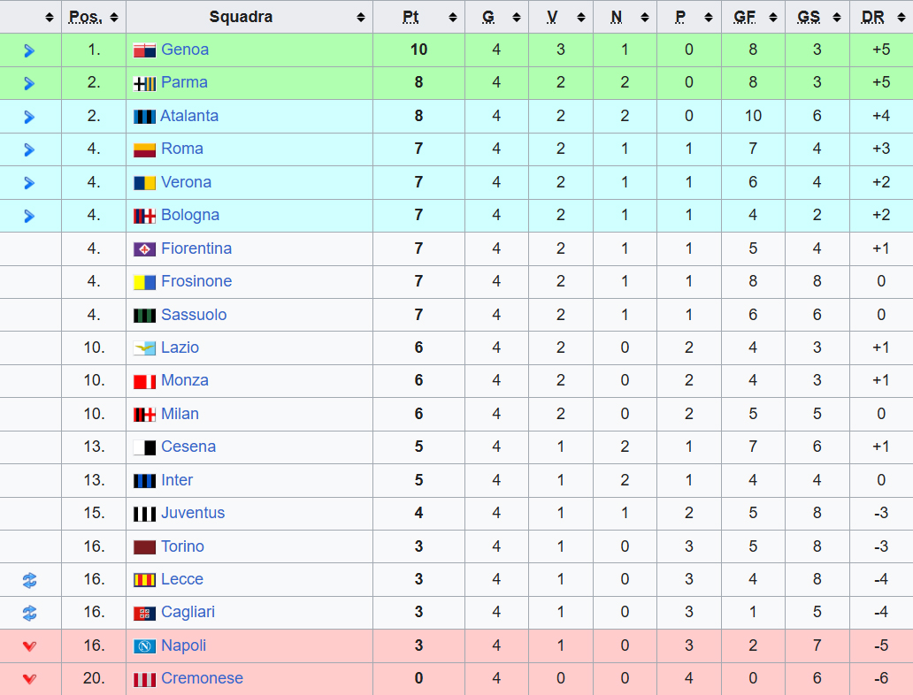Click the Lazio flag icon

click(144, 348)
